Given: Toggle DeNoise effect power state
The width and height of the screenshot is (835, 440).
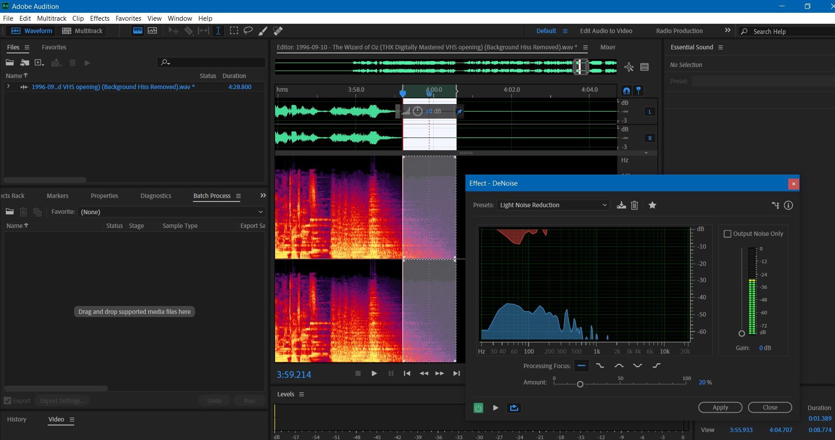Looking at the screenshot, I should pyautogui.click(x=478, y=408).
